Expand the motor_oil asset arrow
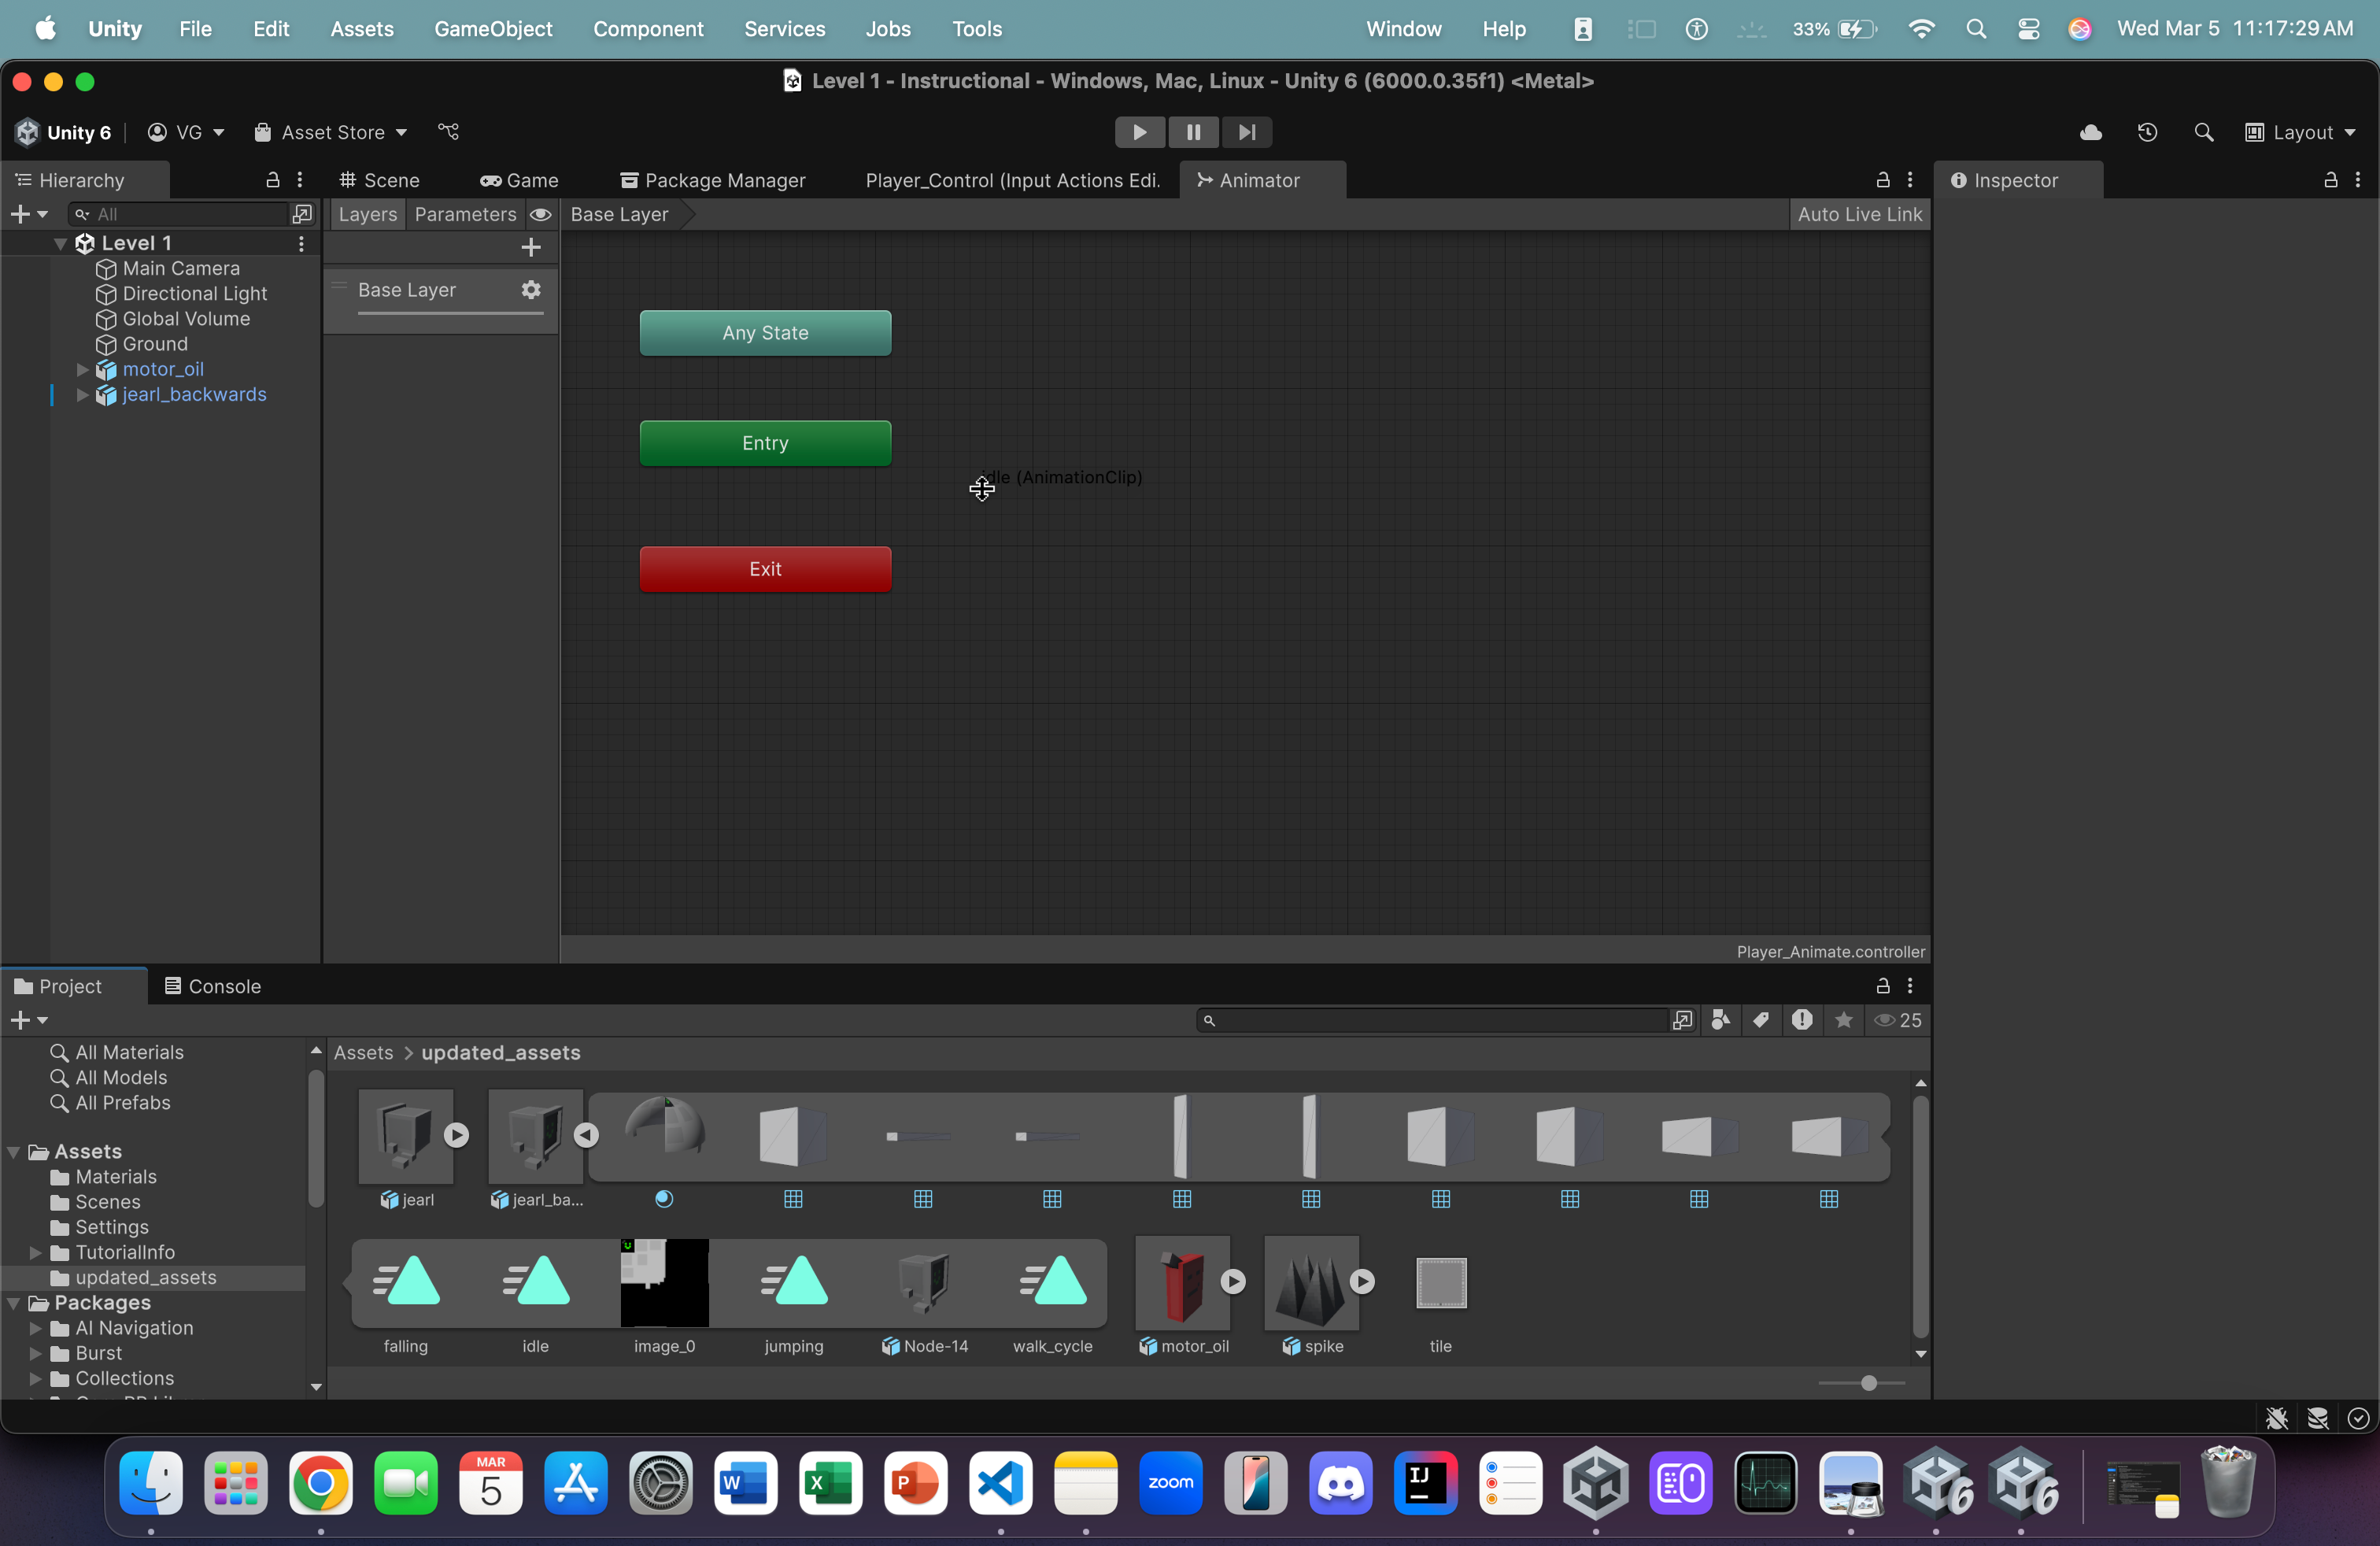Screen dimensions: 2380x1546 (1233, 1281)
